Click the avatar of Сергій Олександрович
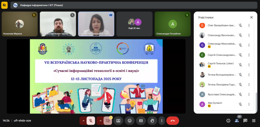Image resolution: width=260 pixels, height=127 pixels. (x=202, y=55)
